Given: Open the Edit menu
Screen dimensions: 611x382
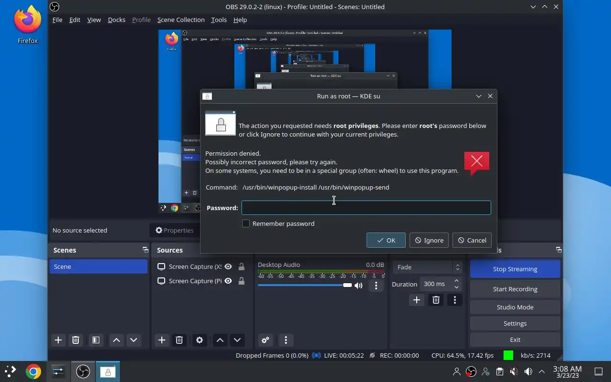Looking at the screenshot, I should [x=74, y=20].
